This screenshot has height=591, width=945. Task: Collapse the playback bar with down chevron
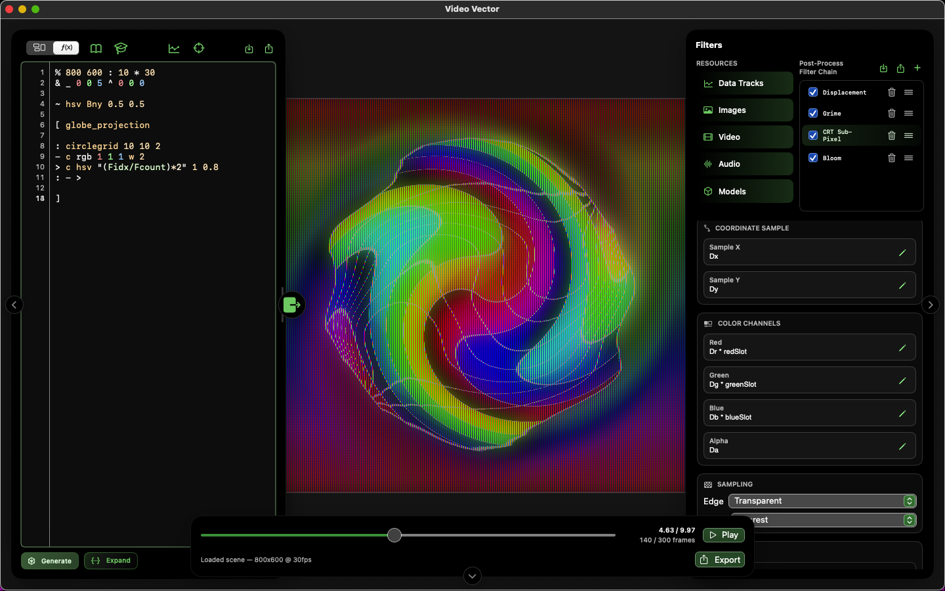pyautogui.click(x=472, y=576)
